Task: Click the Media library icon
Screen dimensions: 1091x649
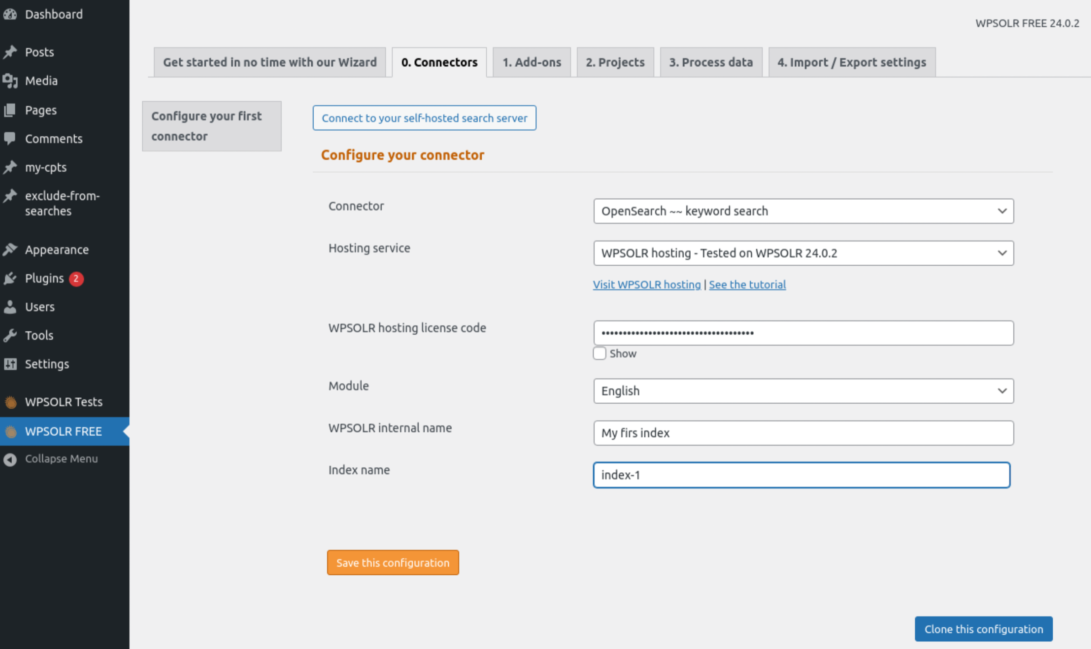Action: click(10, 81)
